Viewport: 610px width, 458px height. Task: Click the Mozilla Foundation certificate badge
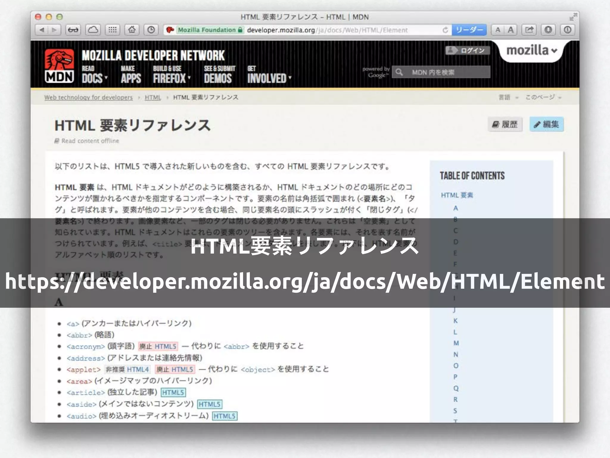coord(210,30)
